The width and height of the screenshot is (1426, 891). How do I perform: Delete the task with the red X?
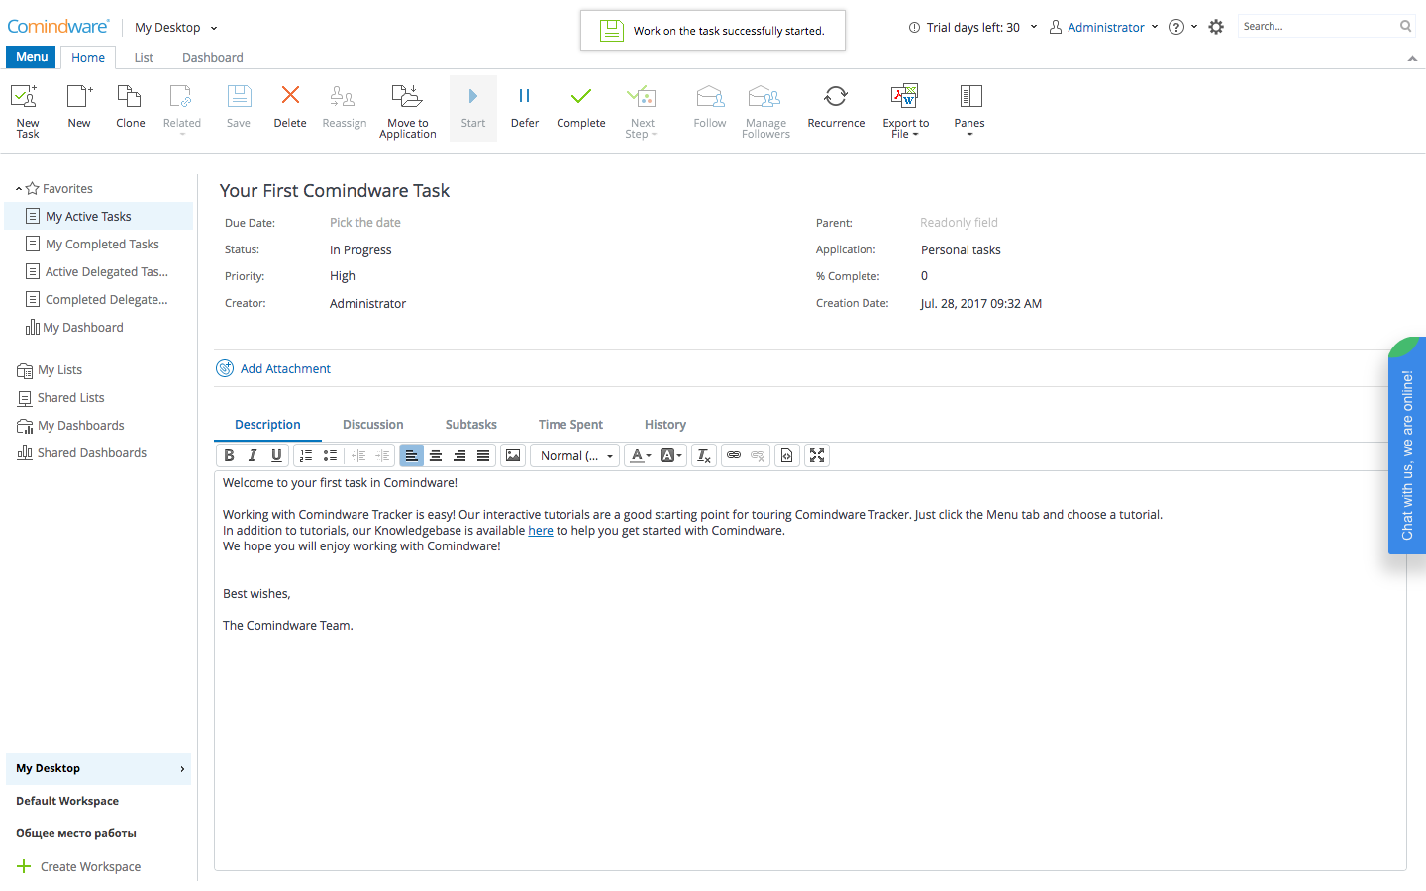[x=290, y=107]
